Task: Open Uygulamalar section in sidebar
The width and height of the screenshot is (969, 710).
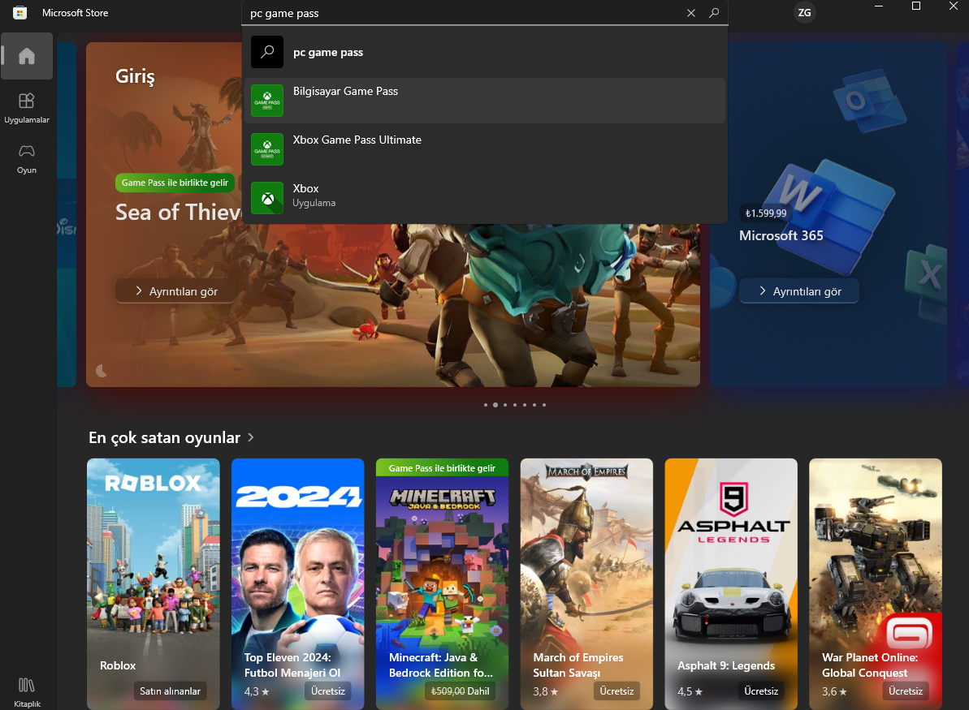Action: pos(27,108)
